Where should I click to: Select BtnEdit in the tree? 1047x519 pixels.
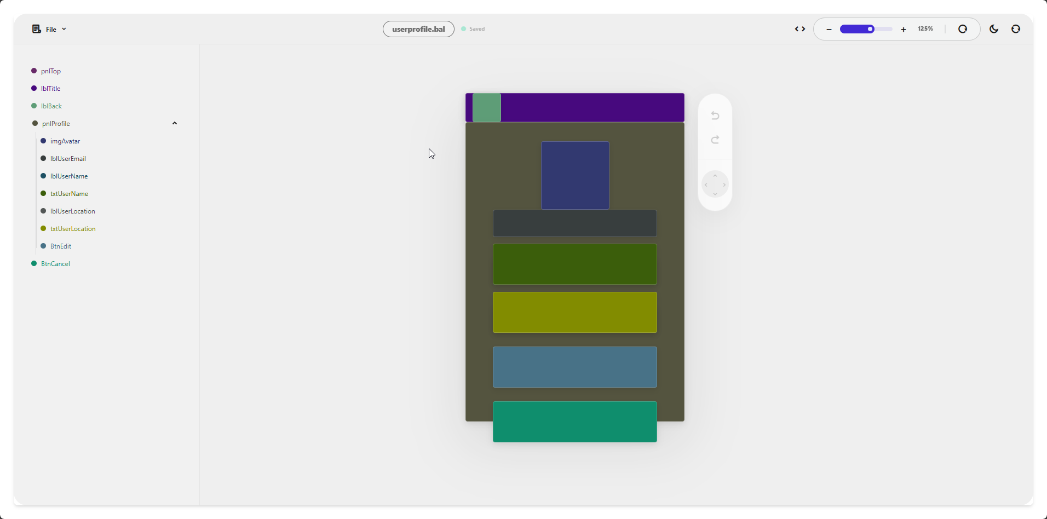coord(61,246)
